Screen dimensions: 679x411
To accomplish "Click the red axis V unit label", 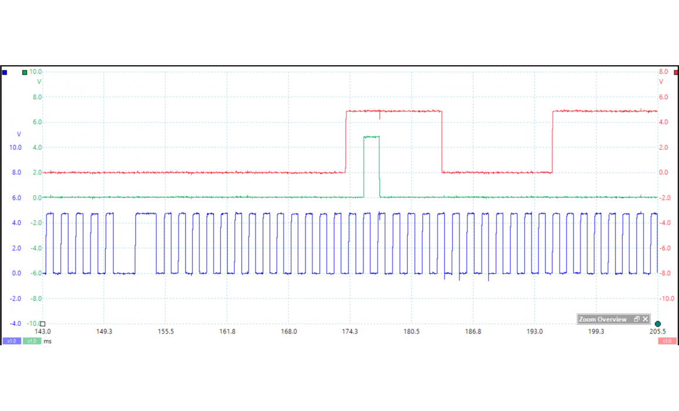I will coord(661,82).
